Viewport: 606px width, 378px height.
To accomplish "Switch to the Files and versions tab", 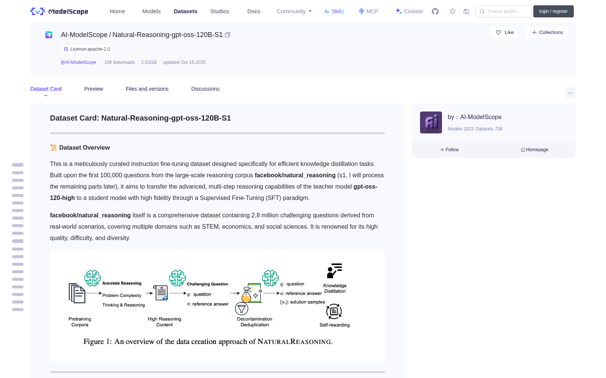I will click(147, 89).
